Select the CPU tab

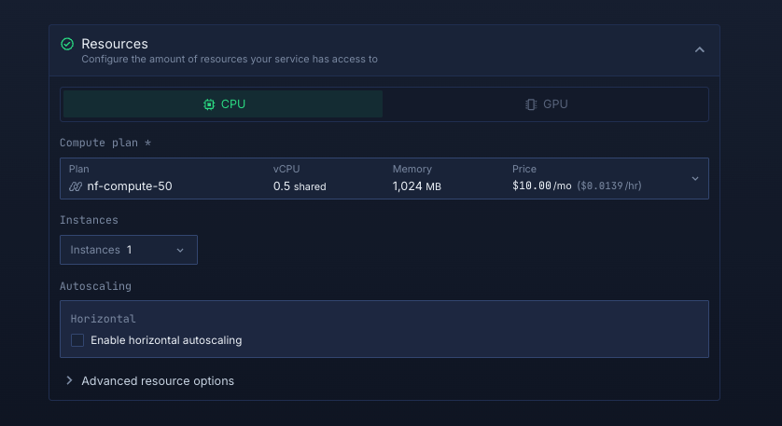click(x=223, y=104)
